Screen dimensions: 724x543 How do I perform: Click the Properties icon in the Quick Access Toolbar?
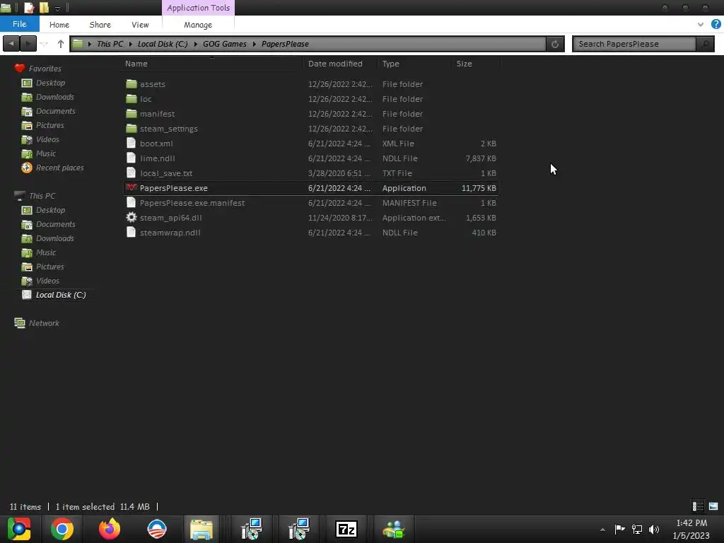28,7
